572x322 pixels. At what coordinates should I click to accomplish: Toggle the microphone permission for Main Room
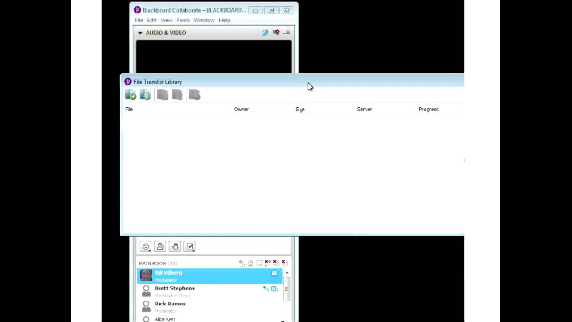(242, 263)
